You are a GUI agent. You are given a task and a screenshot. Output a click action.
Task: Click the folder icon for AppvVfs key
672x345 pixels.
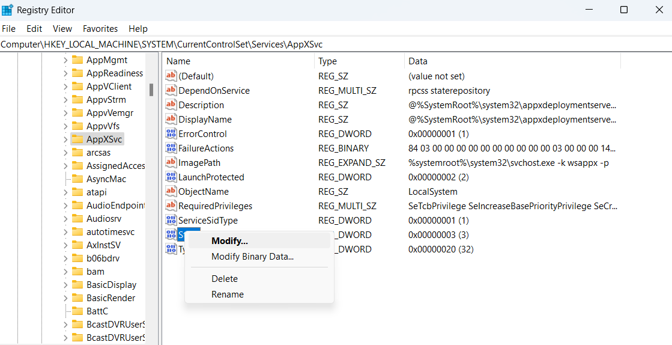pyautogui.click(x=77, y=126)
